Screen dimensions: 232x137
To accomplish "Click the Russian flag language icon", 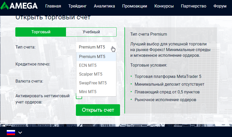I will (x=11, y=133).
